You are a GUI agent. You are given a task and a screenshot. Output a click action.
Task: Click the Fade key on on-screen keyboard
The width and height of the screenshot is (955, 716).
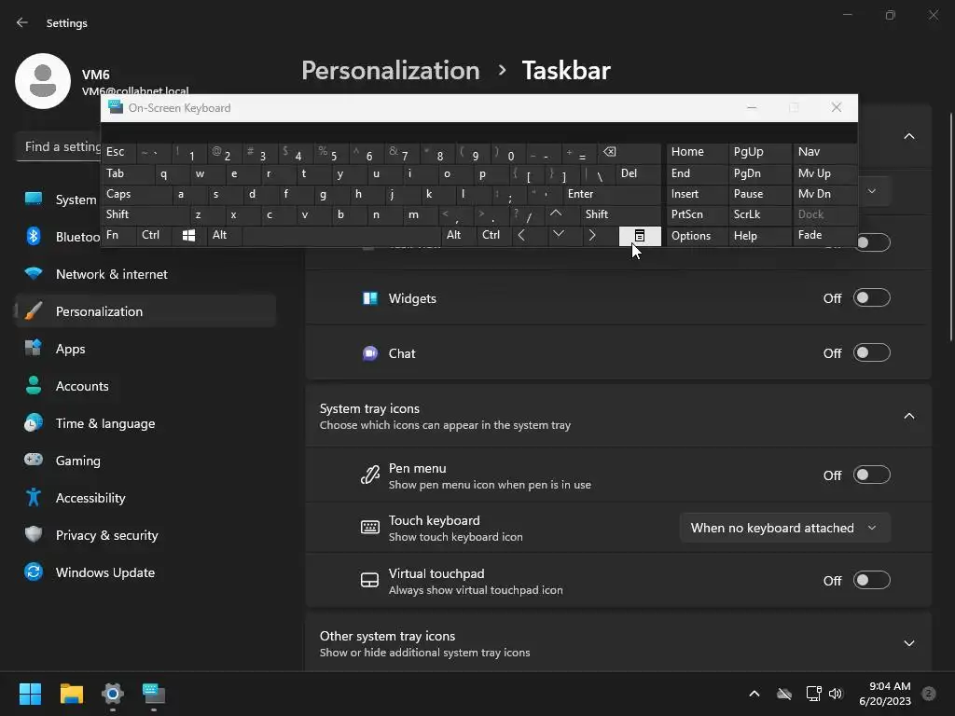(x=824, y=235)
